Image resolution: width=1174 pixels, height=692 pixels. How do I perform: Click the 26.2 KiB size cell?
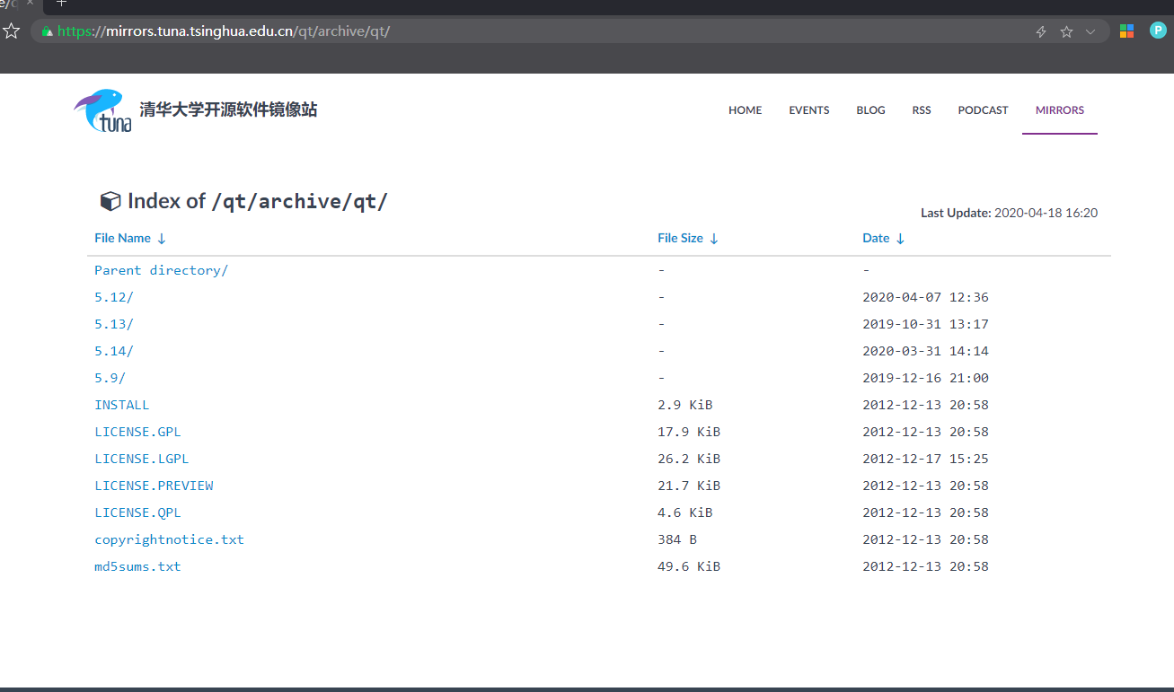click(689, 459)
